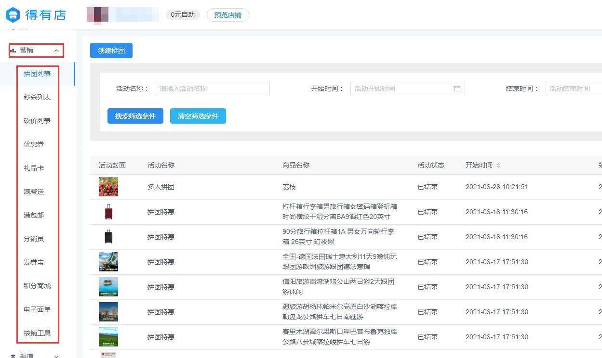
Task: Open the 礼品卡 section
Action: click(34, 167)
